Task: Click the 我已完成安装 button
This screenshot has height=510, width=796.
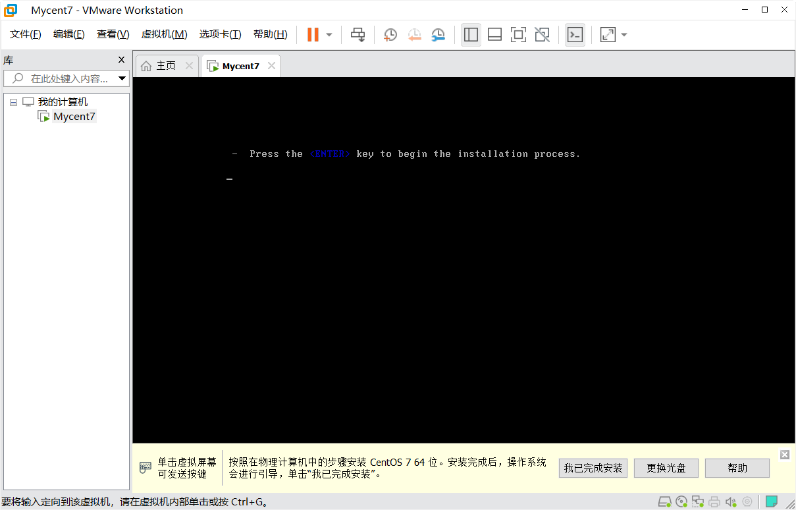Action: tap(593, 468)
